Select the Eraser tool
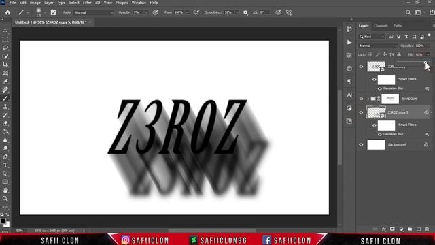The height and width of the screenshot is (245, 435). [5, 123]
